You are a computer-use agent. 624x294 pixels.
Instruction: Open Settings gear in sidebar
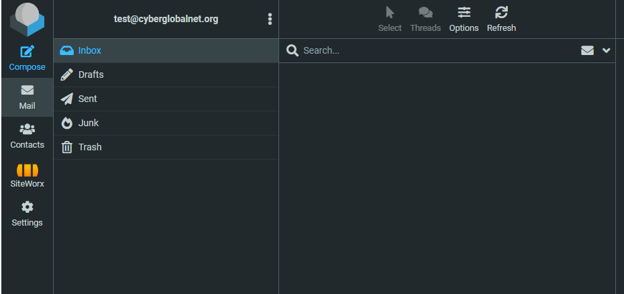point(27,214)
